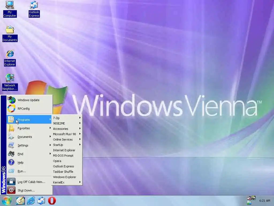This screenshot has width=274, height=206.
Task: Expand the Find submenu arrow
Action: pos(50,154)
